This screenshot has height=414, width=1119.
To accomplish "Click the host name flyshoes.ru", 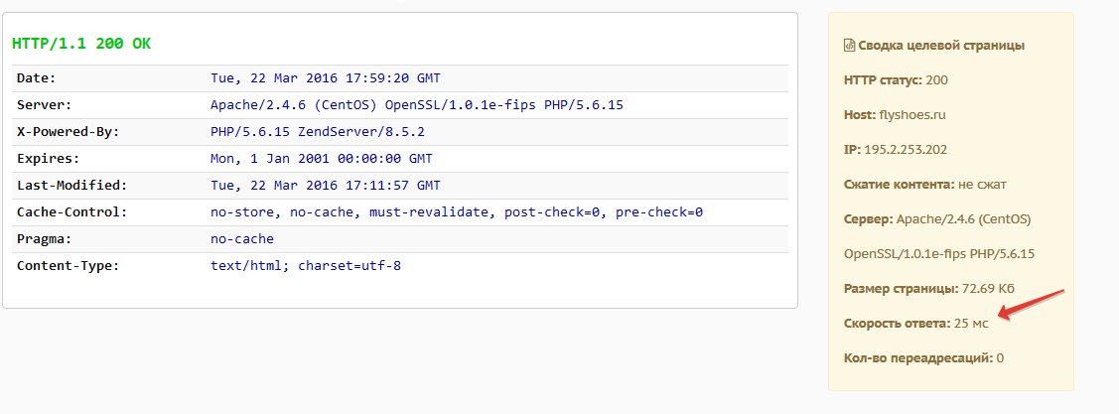I will click(x=912, y=114).
